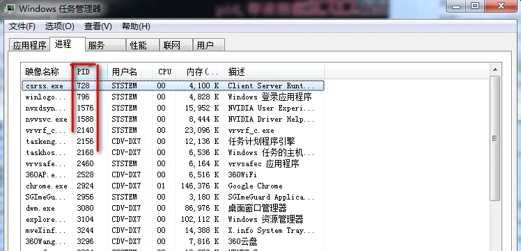This screenshot has height=251, width=521.
Task: Click memory value 102,112 K
Action: (x=200, y=219)
